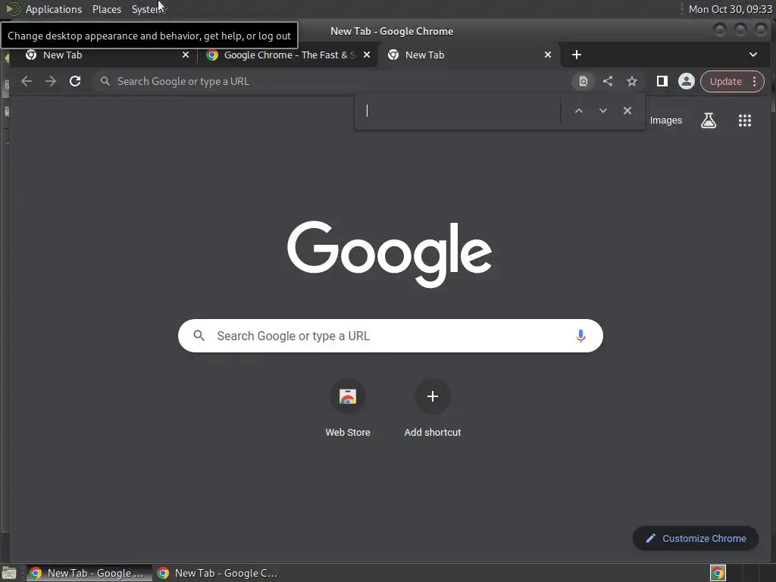The height and width of the screenshot is (582, 776).
Task: Click the Add shortcut tile
Action: pos(433,408)
